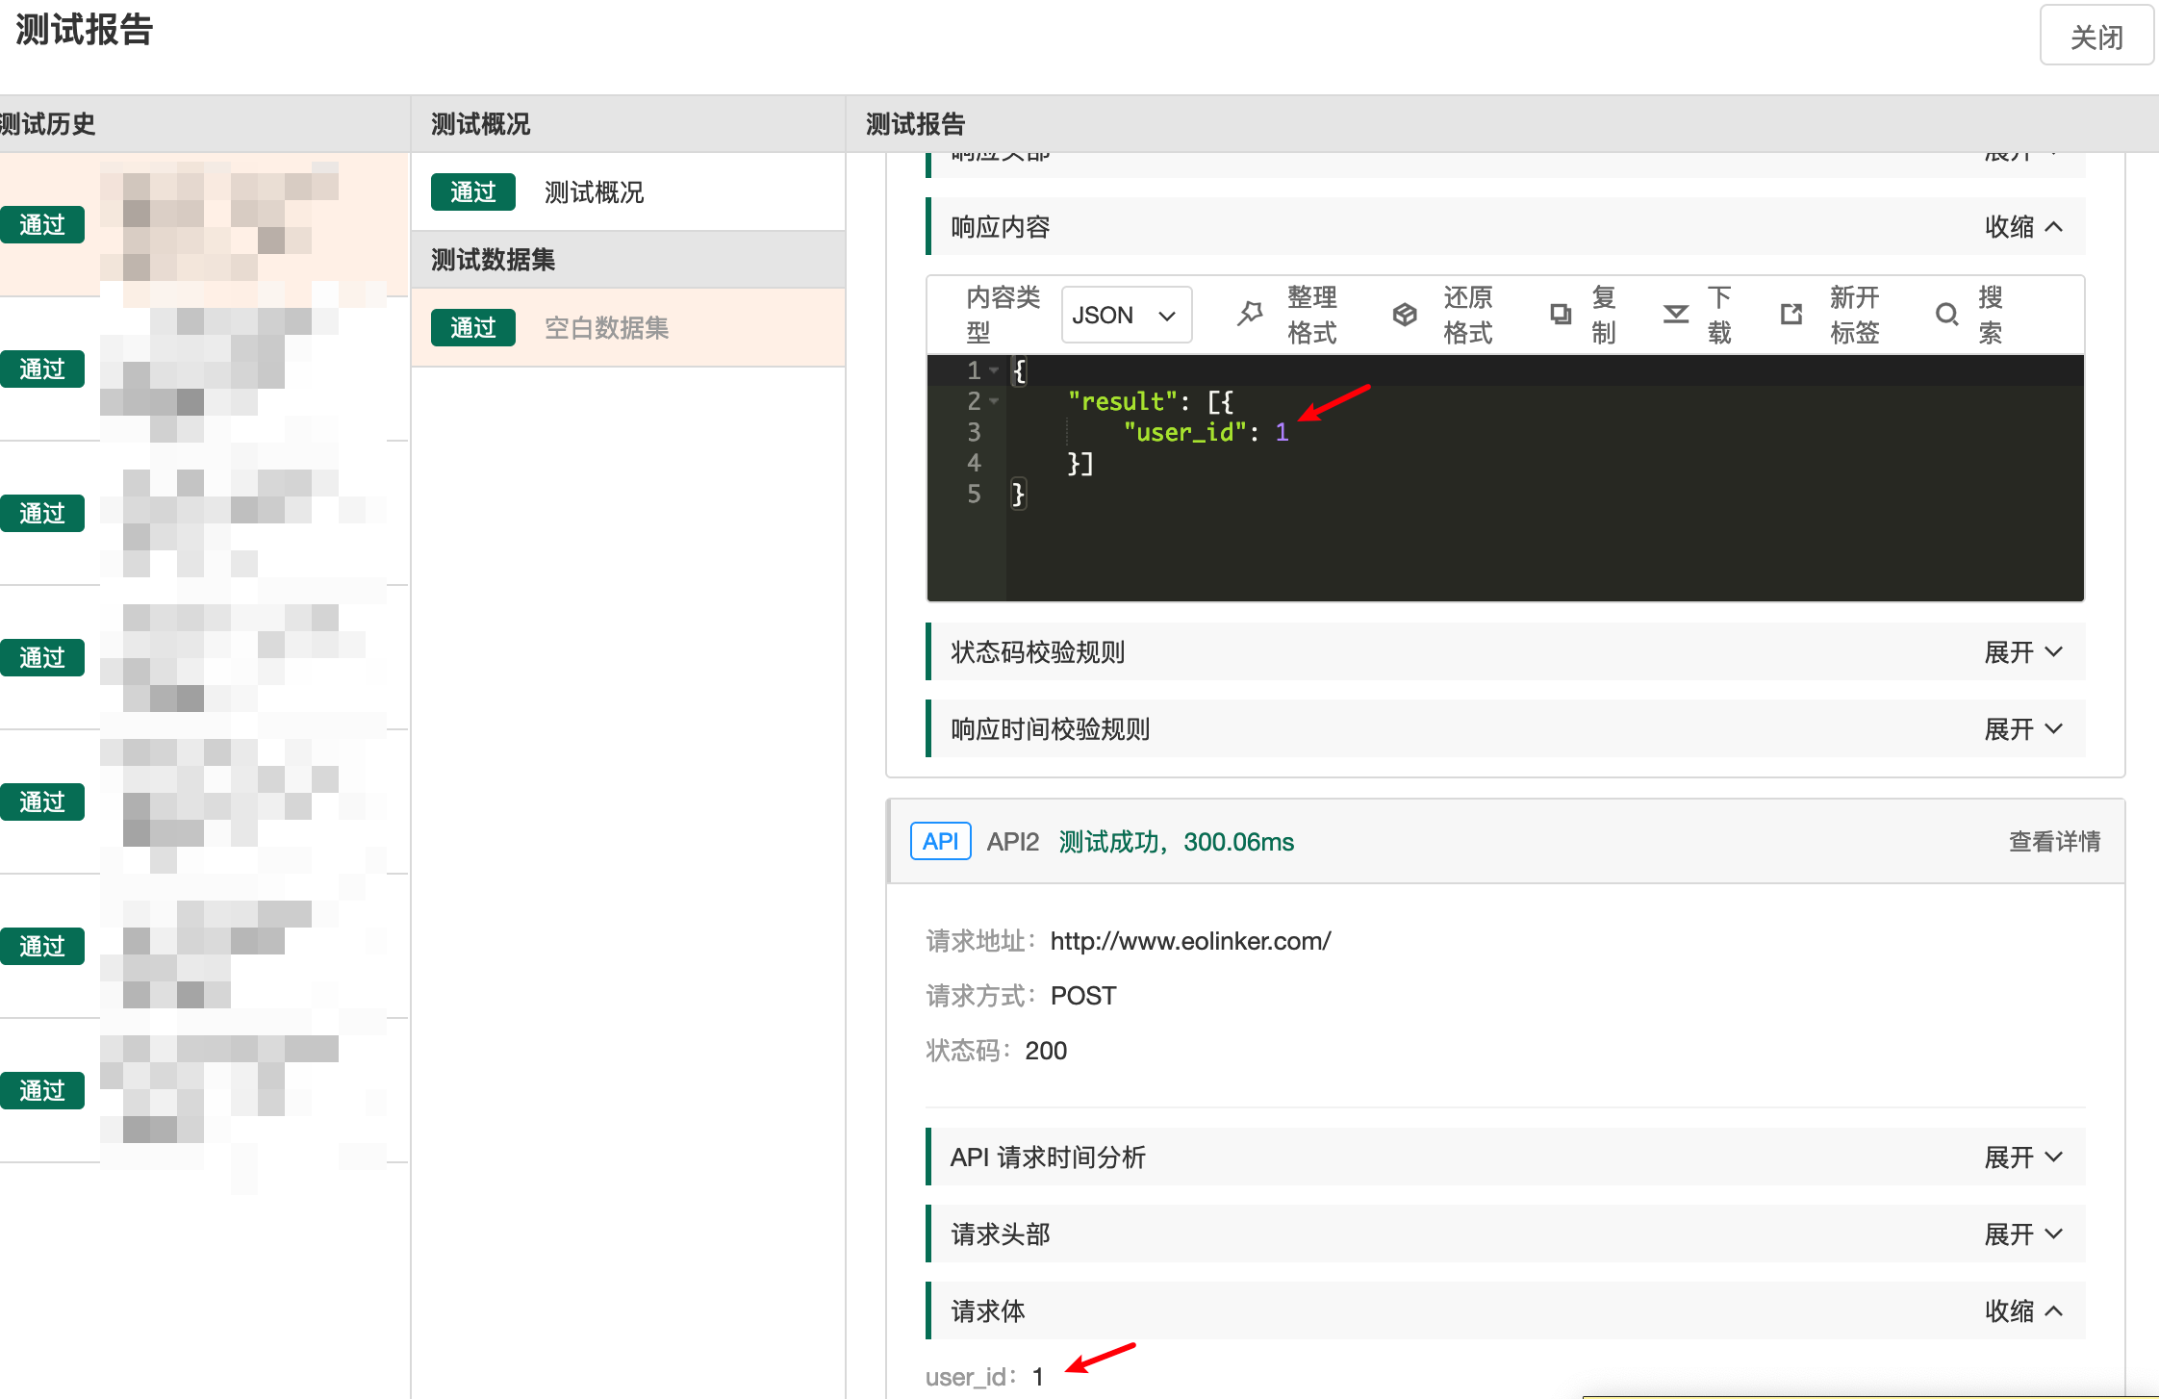2159x1399 pixels.
Task: Click the blue API badge for API2
Action: (940, 841)
